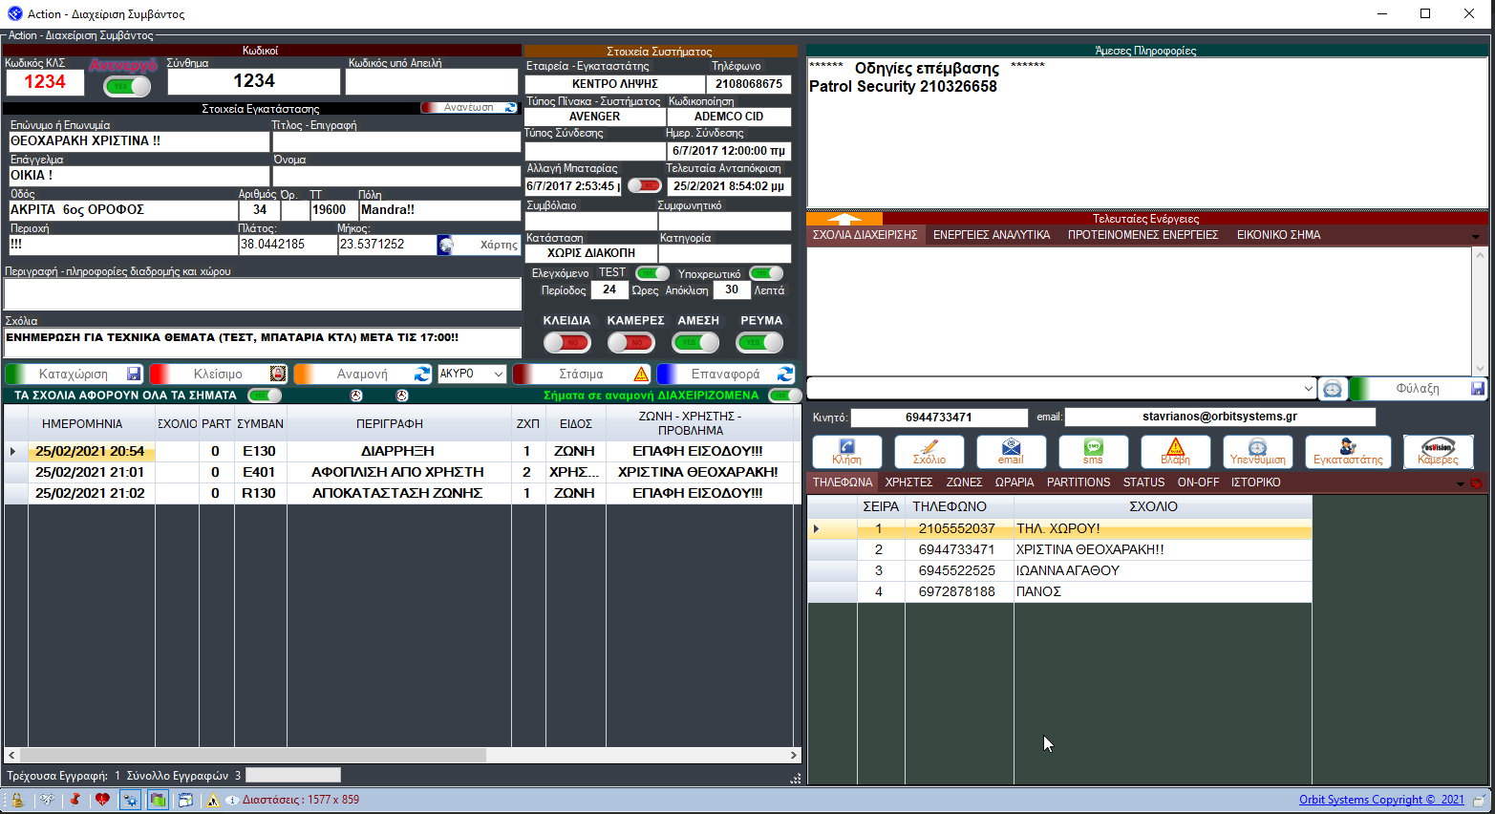Image resolution: width=1495 pixels, height=814 pixels.
Task: Collapse panel using orange up arrow
Action: [x=844, y=219]
